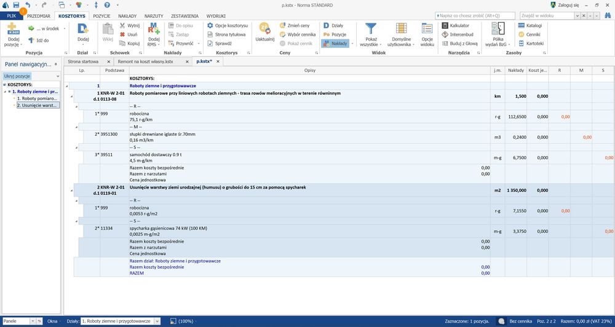The image size is (615, 327).
Task: Collapse the Roboty pomiarowe position row
Action: (71, 96)
